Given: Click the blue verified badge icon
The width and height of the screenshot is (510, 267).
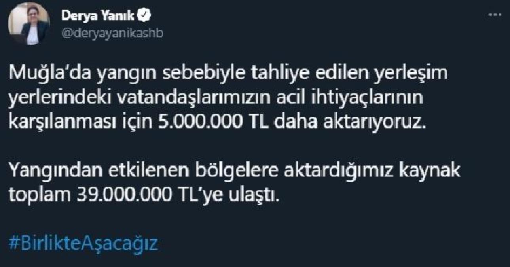Looking at the screenshot, I should (x=146, y=15).
